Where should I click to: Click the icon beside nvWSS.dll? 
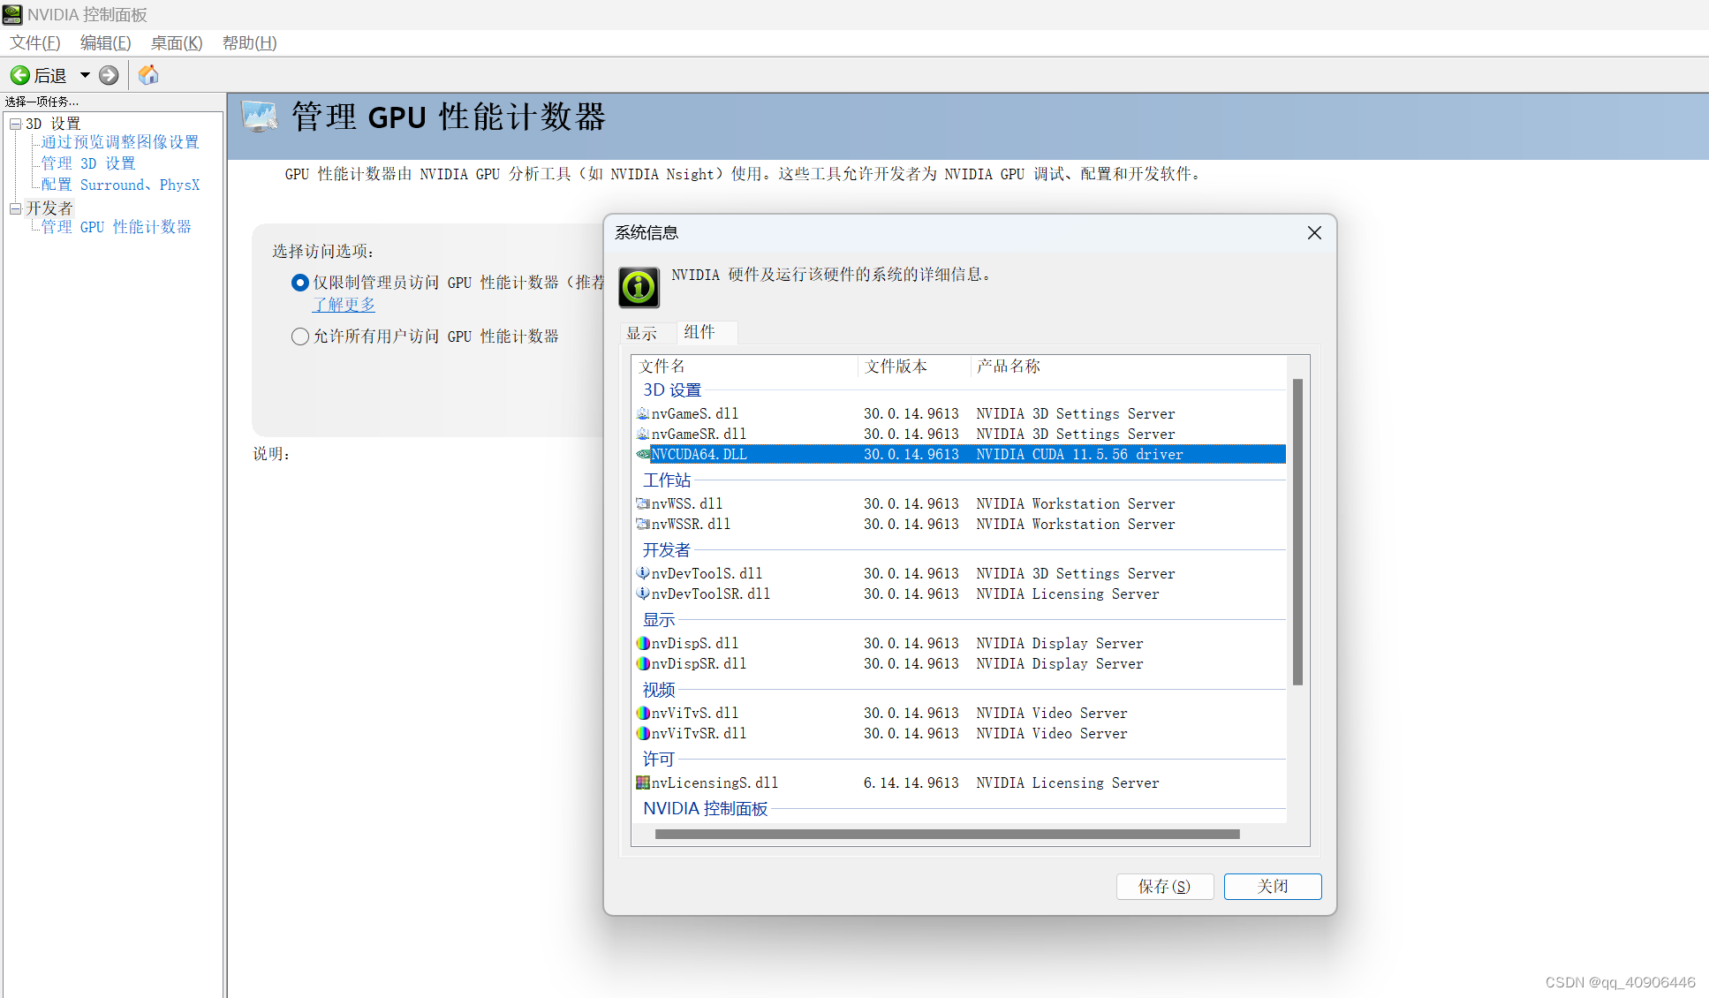643,503
